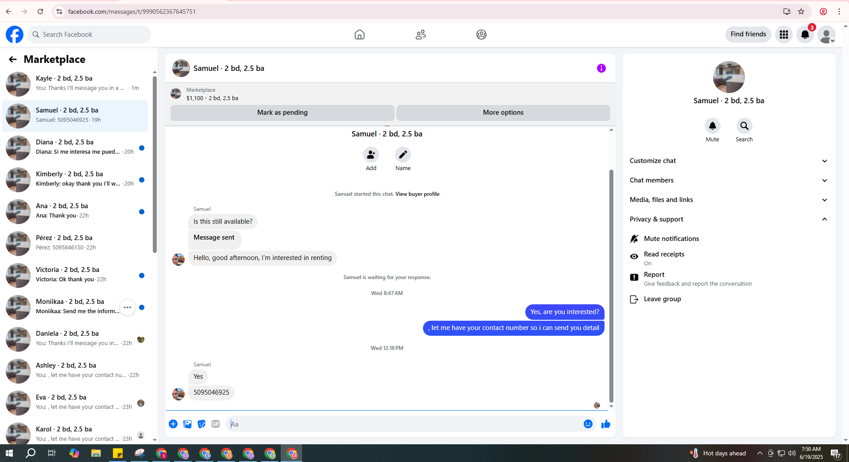Open the emoji picker
Image resolution: width=849 pixels, height=462 pixels.
tap(588, 424)
